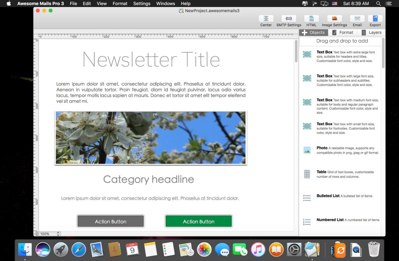Click the green Action Button
This screenshot has height=261, width=399.
[x=199, y=221]
